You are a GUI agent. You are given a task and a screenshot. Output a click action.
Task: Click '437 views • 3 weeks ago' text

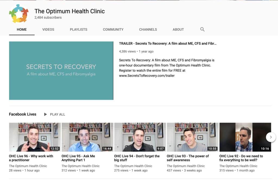point(184,170)
